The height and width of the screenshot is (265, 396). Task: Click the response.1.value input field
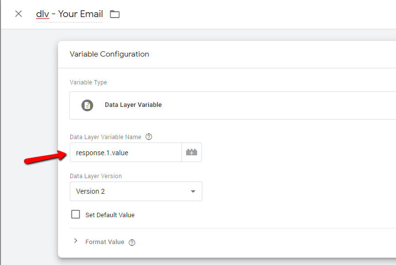[x=126, y=152]
